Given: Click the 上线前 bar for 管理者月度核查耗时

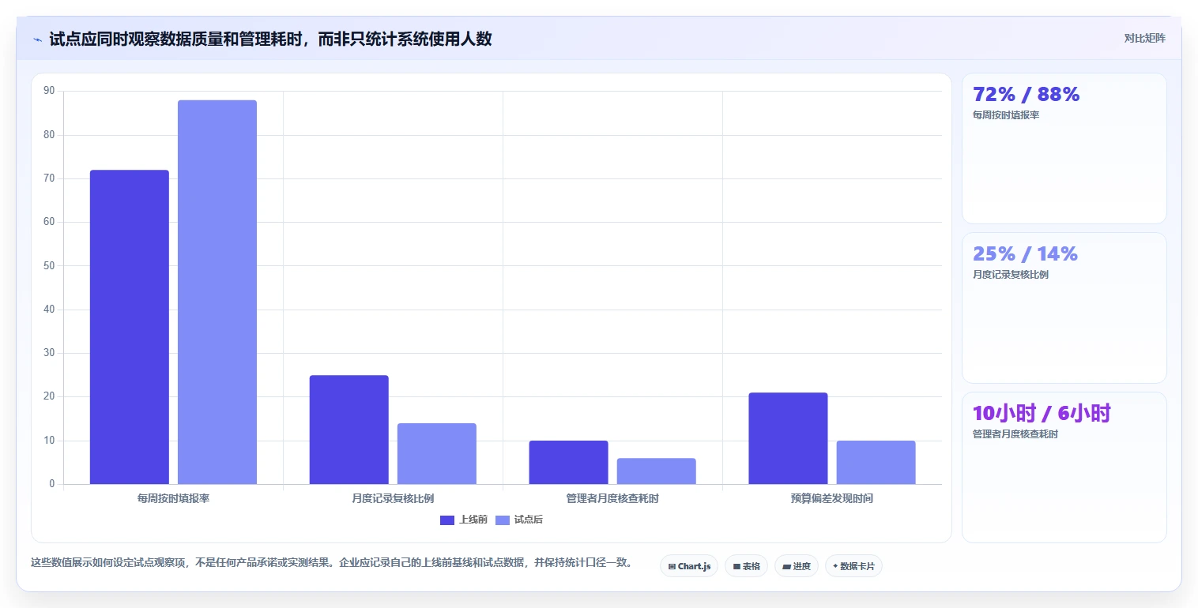Looking at the screenshot, I should pos(569,462).
